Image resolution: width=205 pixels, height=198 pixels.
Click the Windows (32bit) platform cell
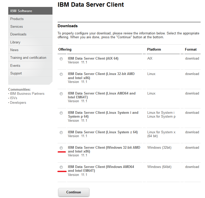pos(159,147)
